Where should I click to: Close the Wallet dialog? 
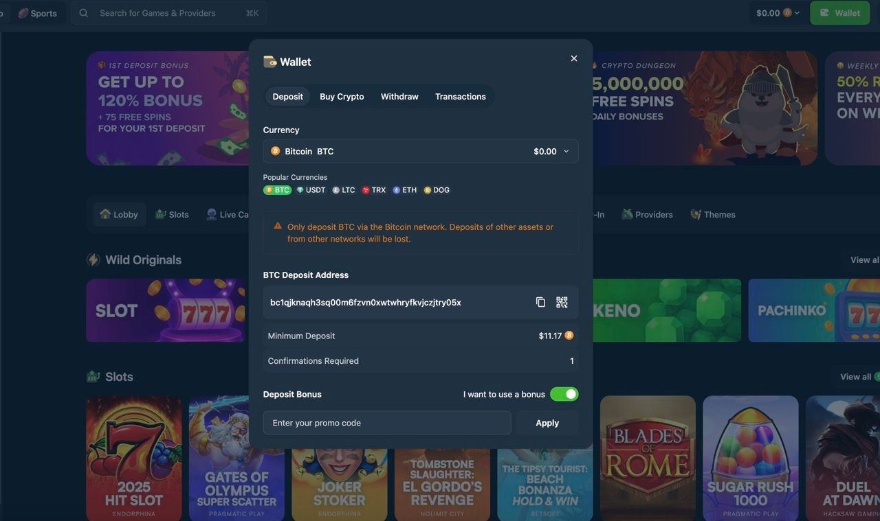click(x=574, y=58)
